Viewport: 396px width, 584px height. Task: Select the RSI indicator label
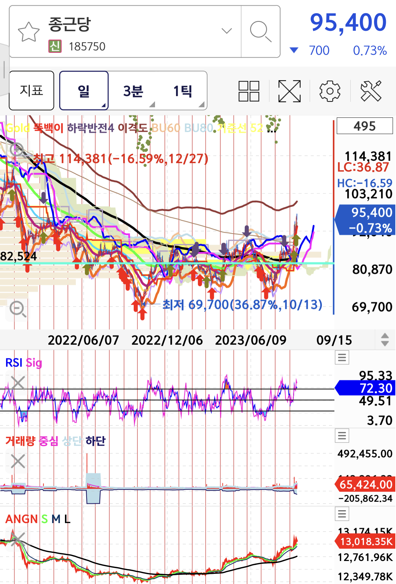coord(14,363)
